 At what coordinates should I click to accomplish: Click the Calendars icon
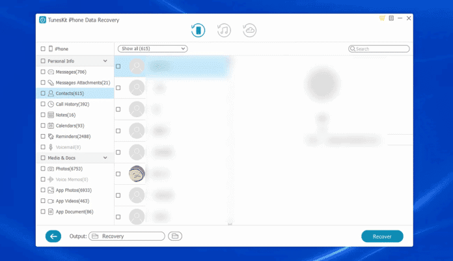tap(51, 126)
